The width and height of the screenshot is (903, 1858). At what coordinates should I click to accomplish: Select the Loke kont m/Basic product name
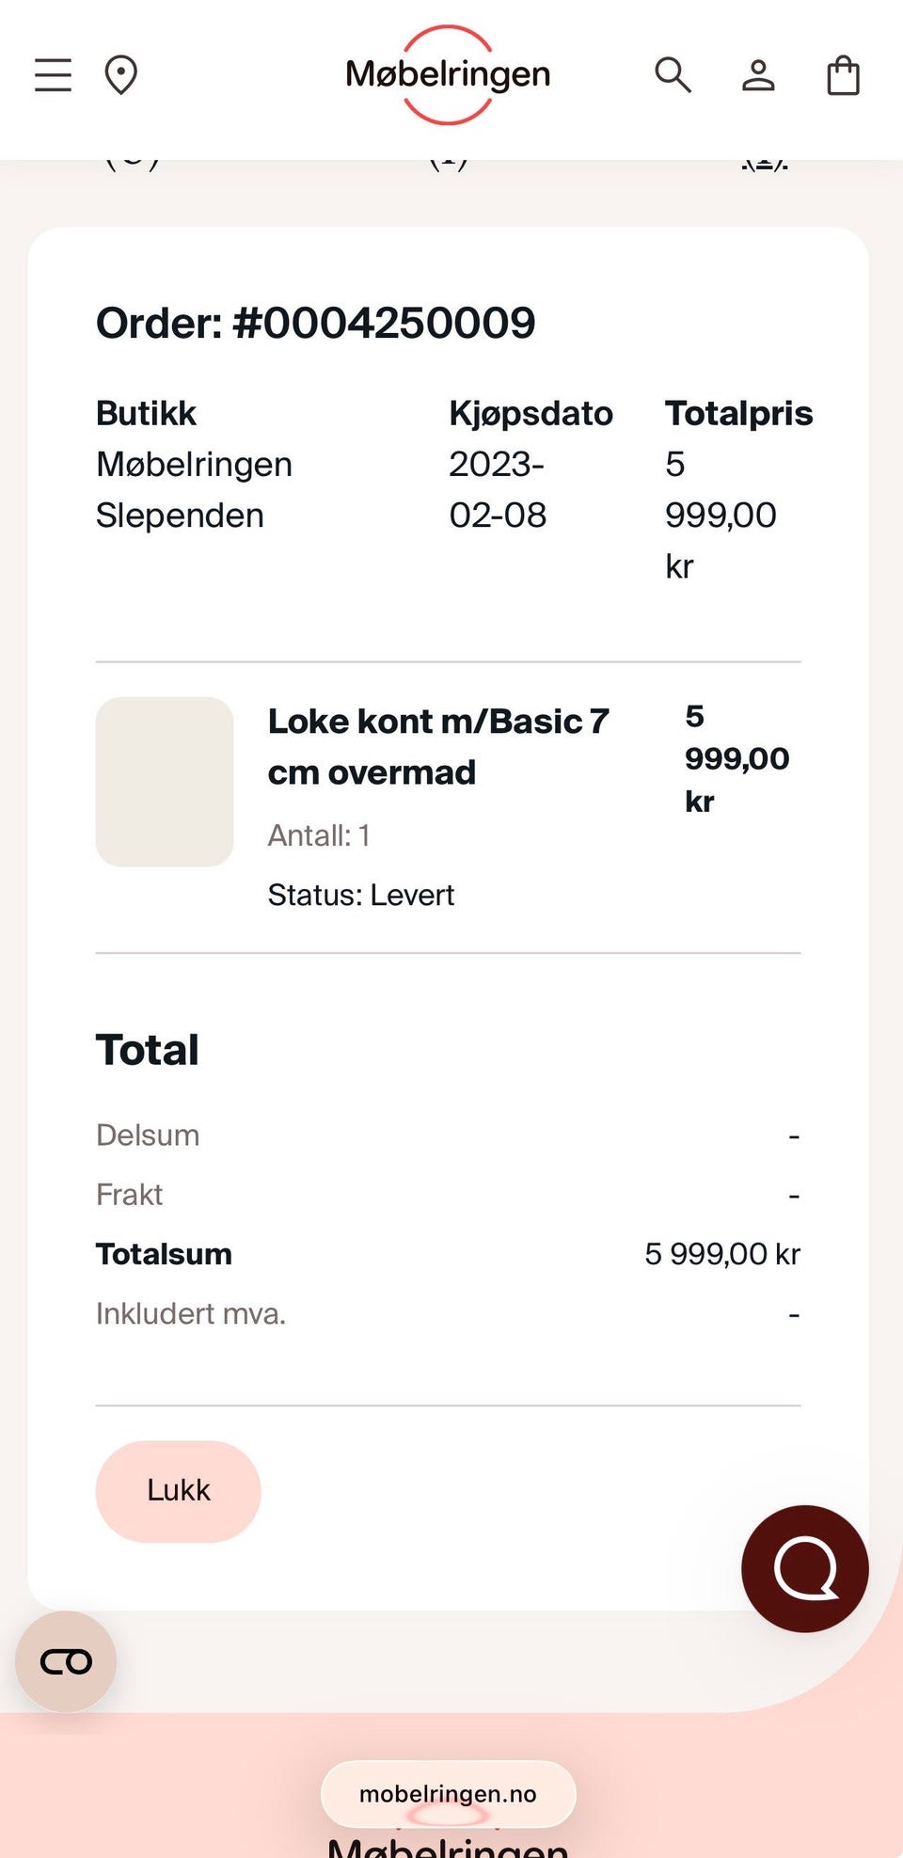tap(438, 747)
